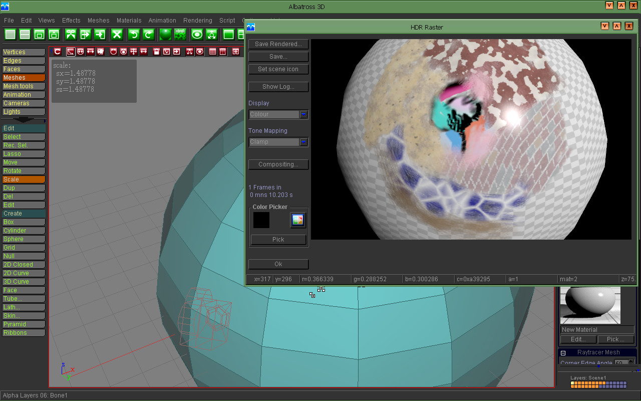Activate the Scale tool
The height and width of the screenshot is (401, 641).
[x=24, y=179]
